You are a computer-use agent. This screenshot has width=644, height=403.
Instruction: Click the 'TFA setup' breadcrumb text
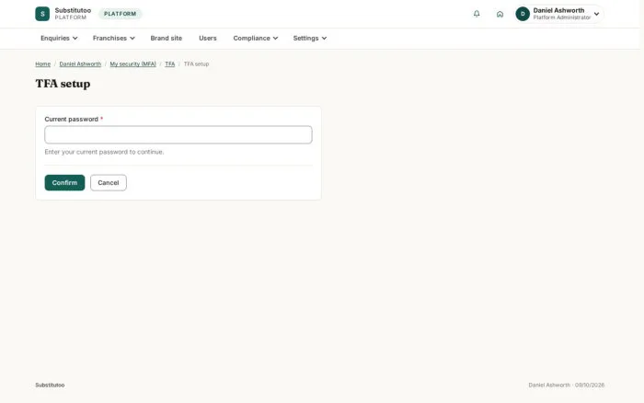click(x=196, y=64)
